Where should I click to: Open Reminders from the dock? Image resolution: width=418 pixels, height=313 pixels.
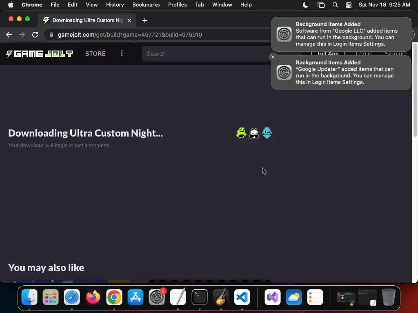[x=315, y=297]
